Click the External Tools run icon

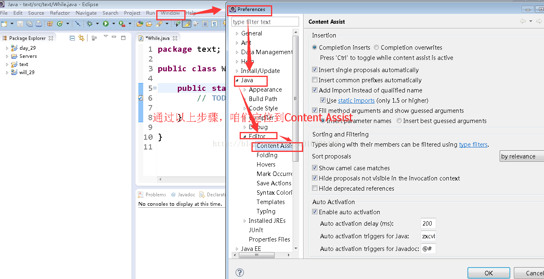pyautogui.click(x=122, y=24)
